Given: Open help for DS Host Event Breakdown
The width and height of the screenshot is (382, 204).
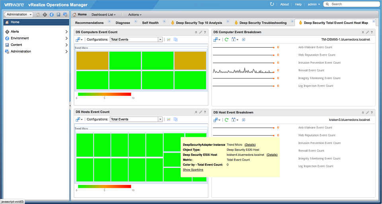Looking at the screenshot, I should click(372, 113).
